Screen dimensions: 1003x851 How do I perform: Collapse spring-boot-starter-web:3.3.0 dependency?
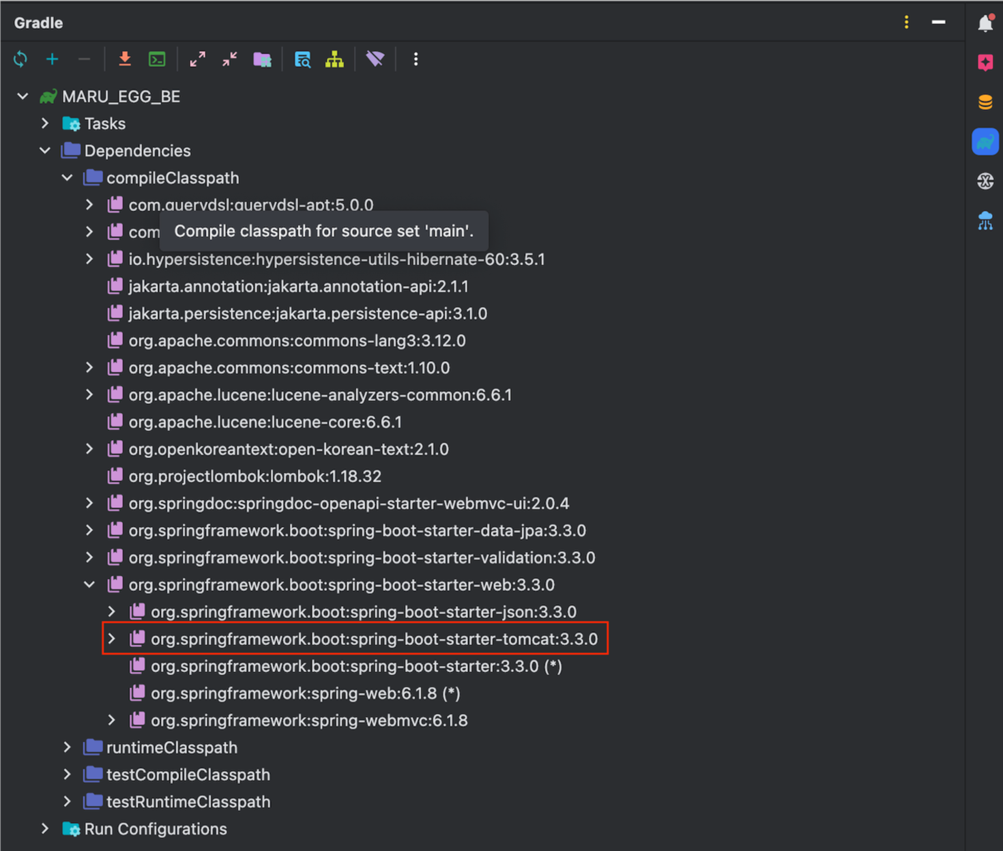[89, 585]
